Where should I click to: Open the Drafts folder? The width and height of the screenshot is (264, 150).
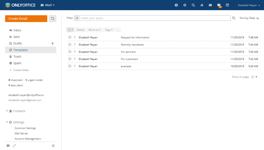point(31,43)
